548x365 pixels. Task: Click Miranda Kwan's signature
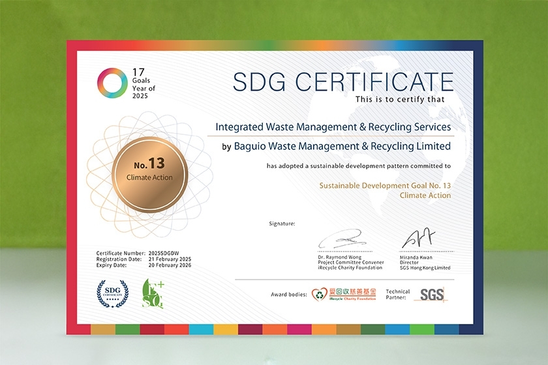pyautogui.click(x=418, y=239)
